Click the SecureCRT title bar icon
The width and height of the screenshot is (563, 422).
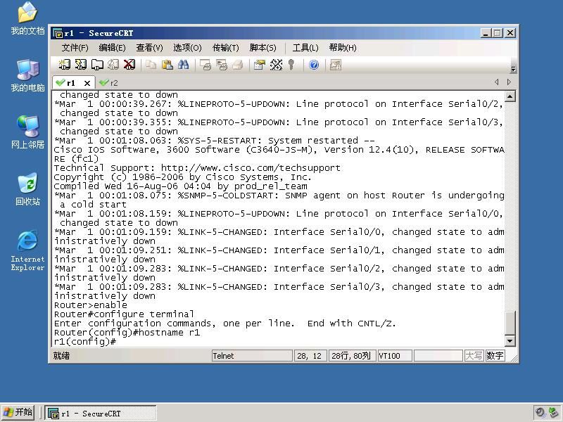coord(58,33)
